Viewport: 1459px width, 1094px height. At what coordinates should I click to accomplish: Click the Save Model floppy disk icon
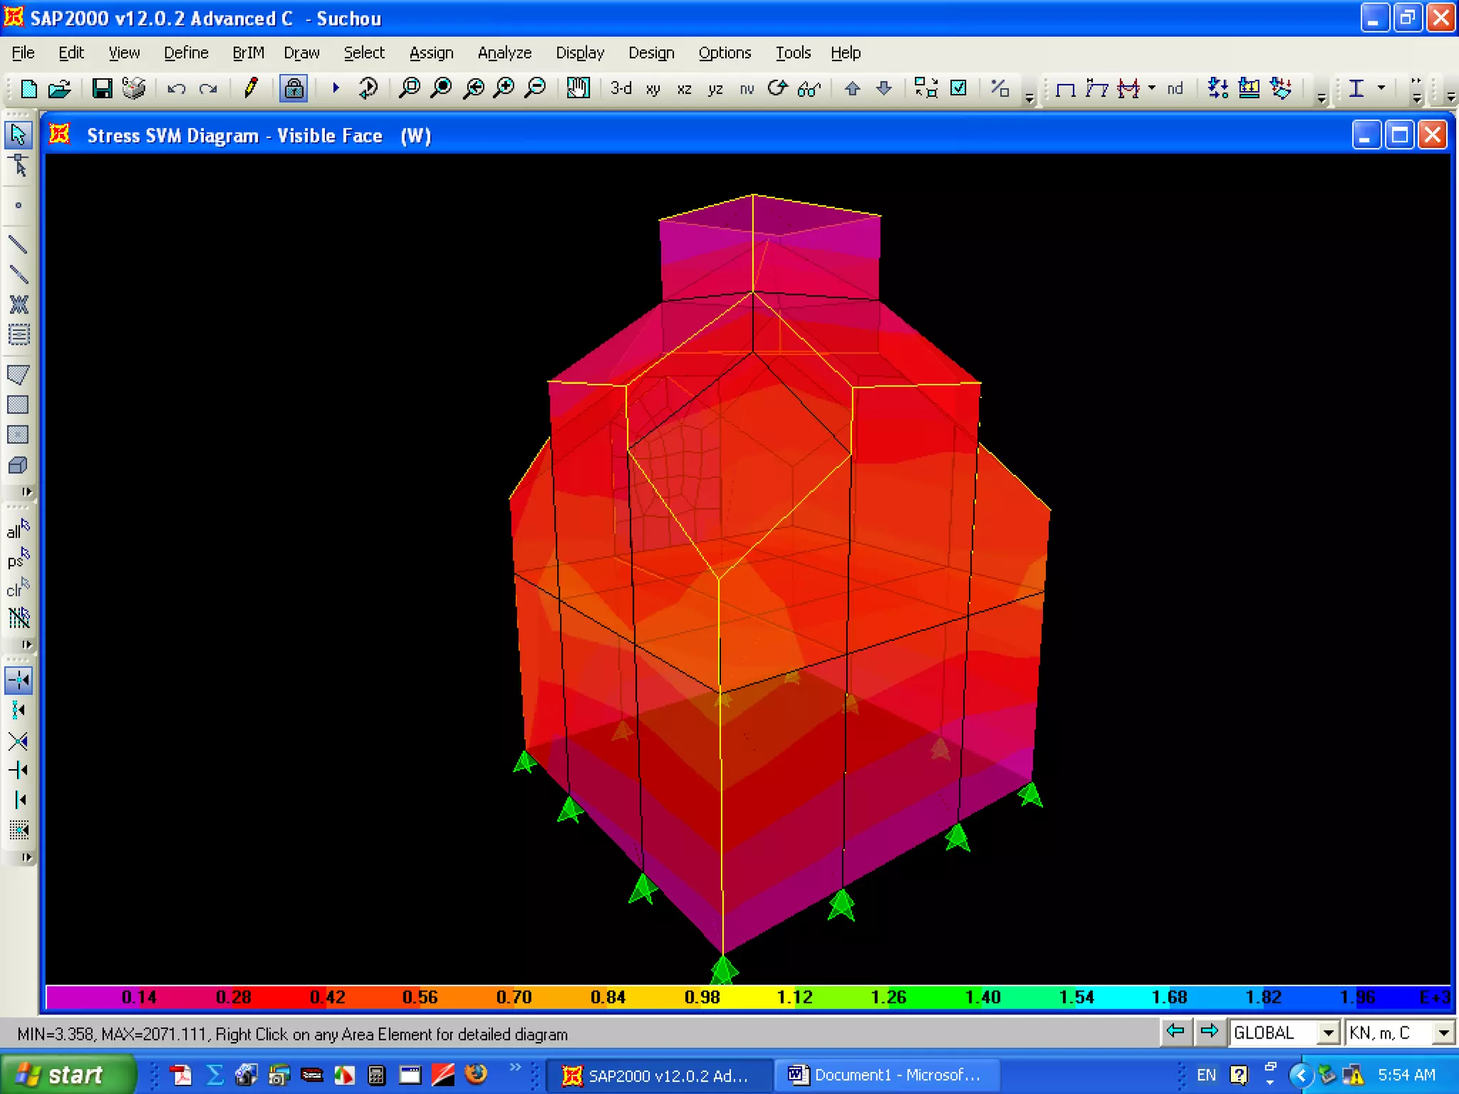(102, 88)
